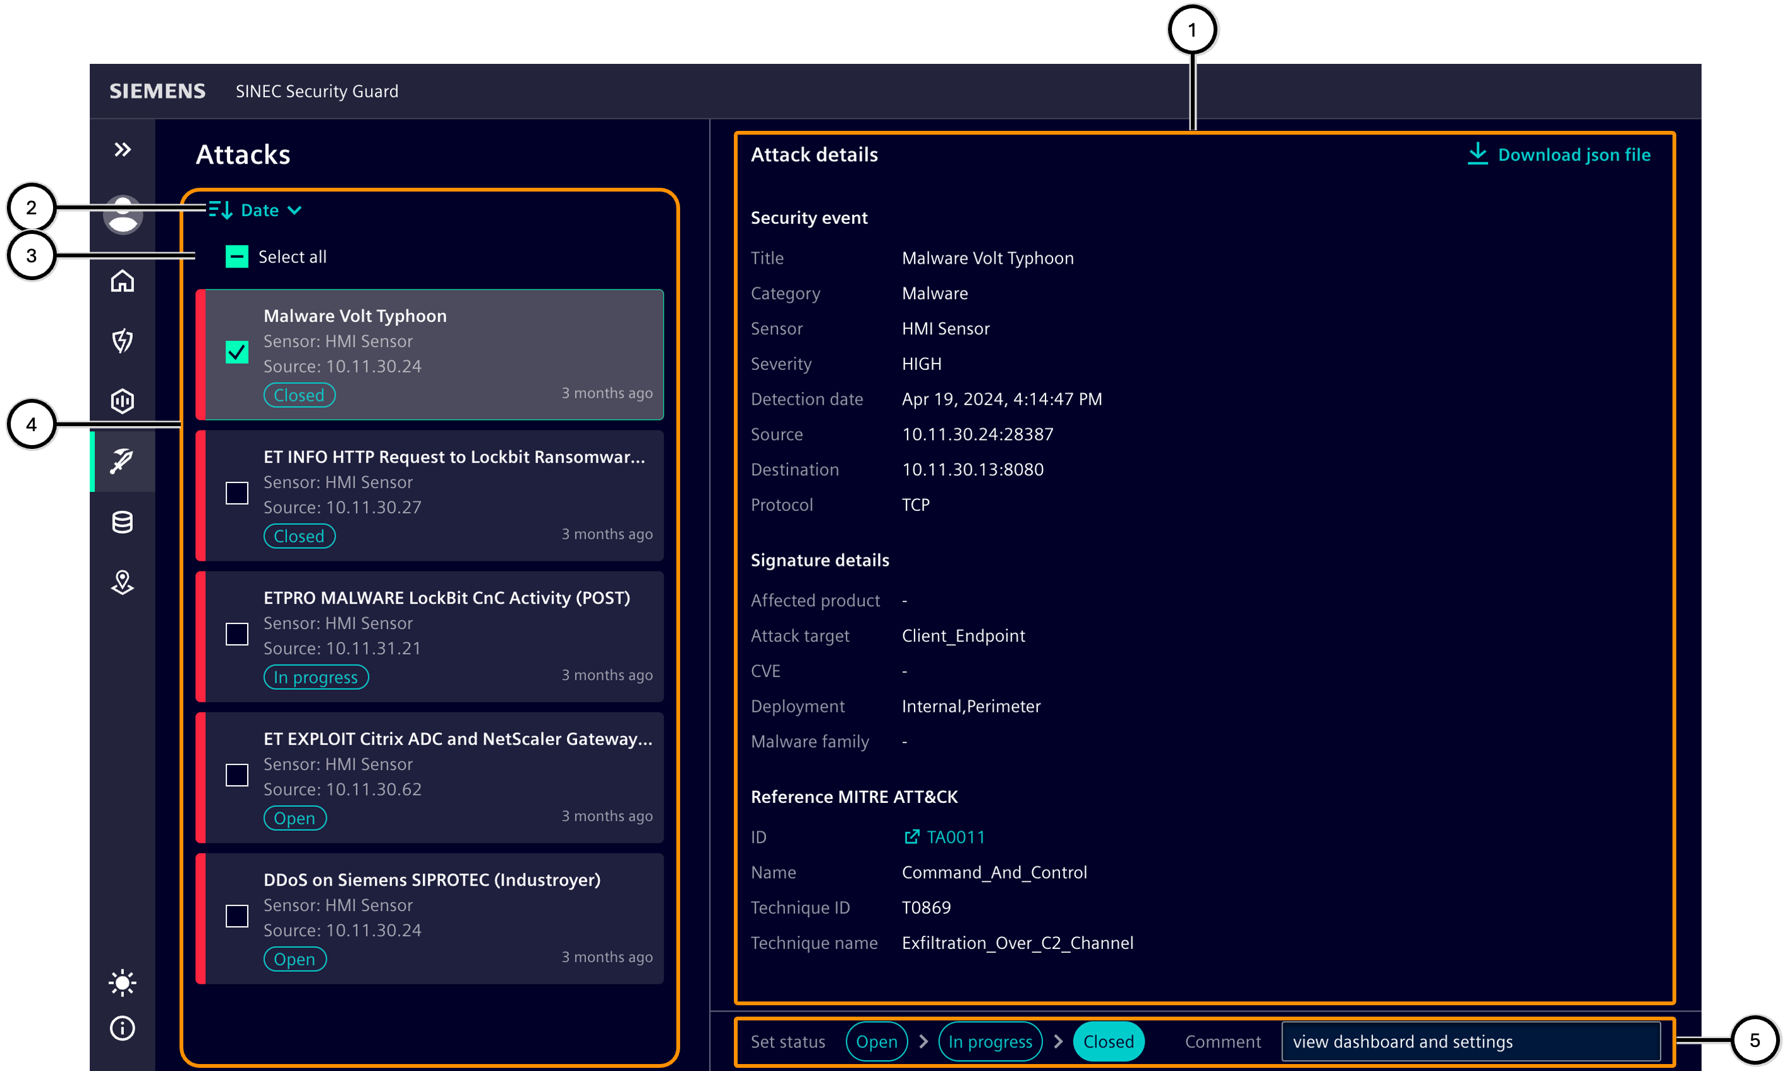Click the Open badge on ET EXPLOIT Citrix

click(295, 817)
